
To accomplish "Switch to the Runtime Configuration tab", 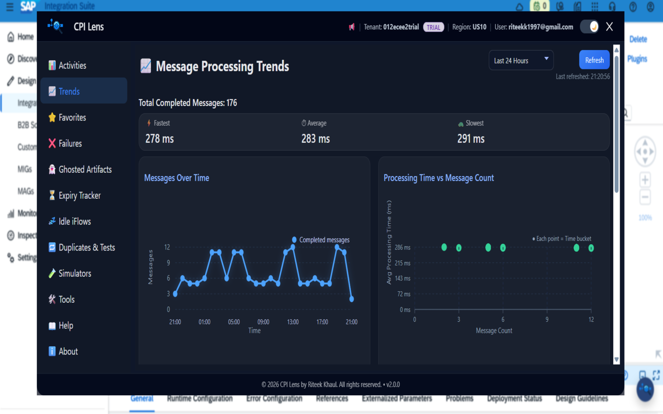I will pyautogui.click(x=199, y=398).
